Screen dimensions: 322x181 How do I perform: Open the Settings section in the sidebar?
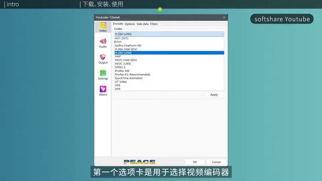tap(103, 75)
